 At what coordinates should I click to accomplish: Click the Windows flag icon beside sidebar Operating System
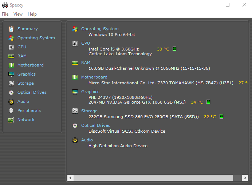pos(11,38)
